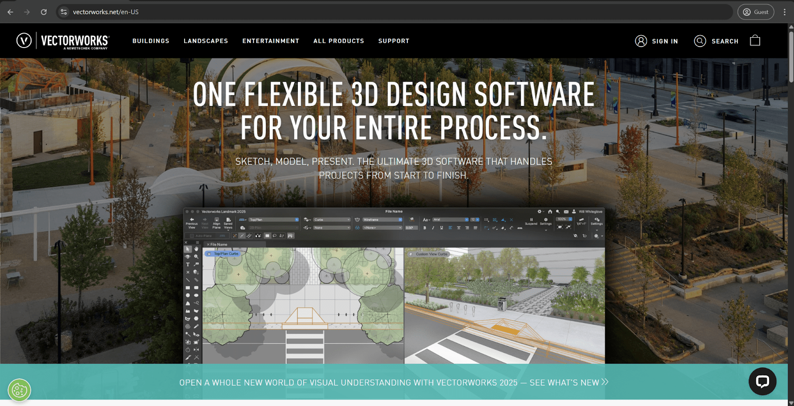Click the headline 'ONE FLEXIBLE 3D DESIGN SOFTWARE'
Image resolution: width=794 pixels, height=406 pixels.
pos(394,95)
